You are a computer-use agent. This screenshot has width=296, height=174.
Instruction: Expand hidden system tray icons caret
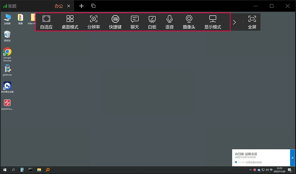(251, 170)
